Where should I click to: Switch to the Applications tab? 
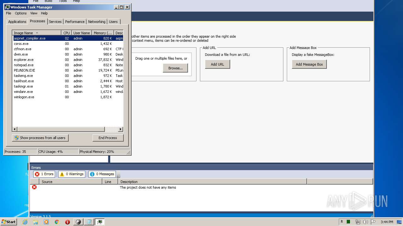17,22
